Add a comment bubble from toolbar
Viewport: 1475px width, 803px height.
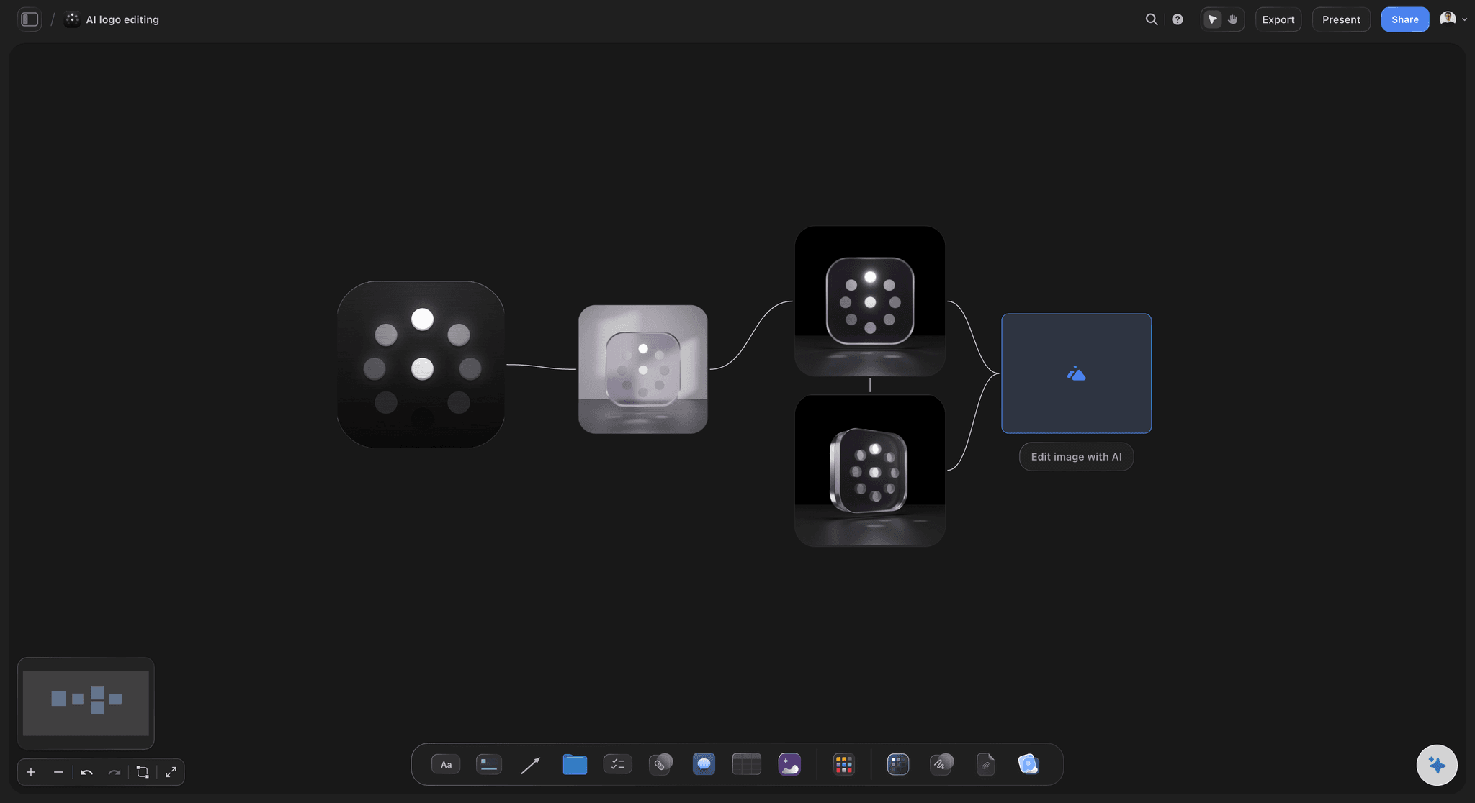coord(704,764)
